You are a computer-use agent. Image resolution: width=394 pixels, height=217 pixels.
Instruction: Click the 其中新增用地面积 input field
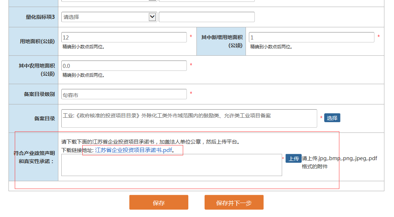pyautogui.click(x=311, y=37)
